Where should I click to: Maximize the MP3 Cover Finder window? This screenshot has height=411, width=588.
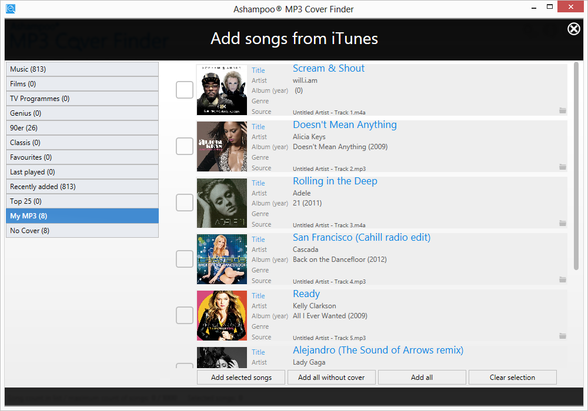[550, 6]
